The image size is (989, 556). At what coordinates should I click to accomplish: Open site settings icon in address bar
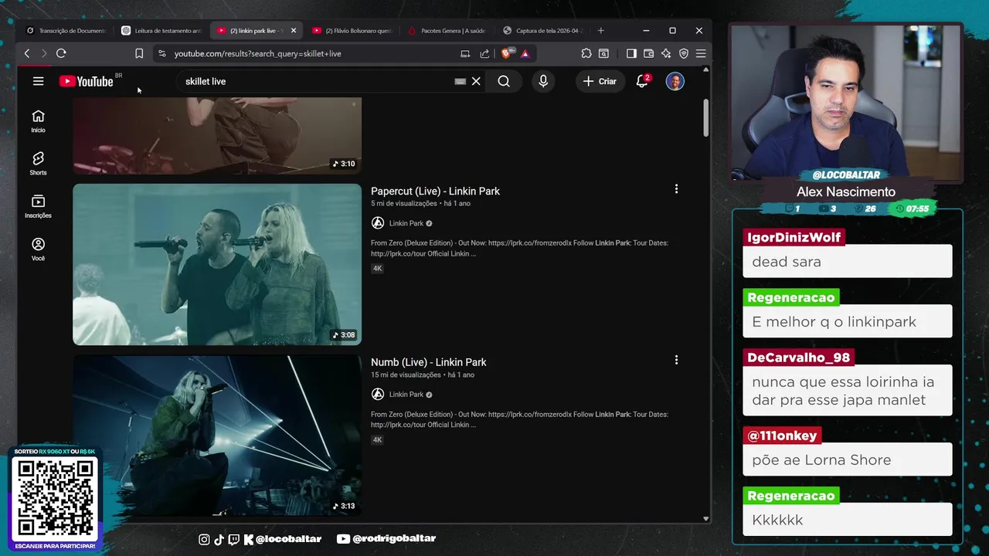(x=161, y=53)
